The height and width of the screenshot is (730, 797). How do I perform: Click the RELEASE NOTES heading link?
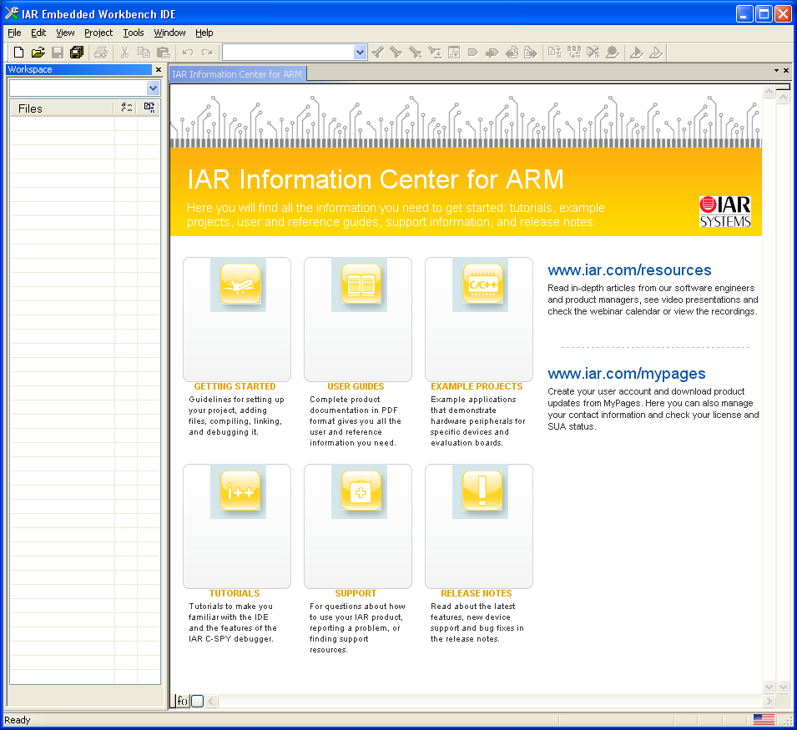[x=477, y=593]
